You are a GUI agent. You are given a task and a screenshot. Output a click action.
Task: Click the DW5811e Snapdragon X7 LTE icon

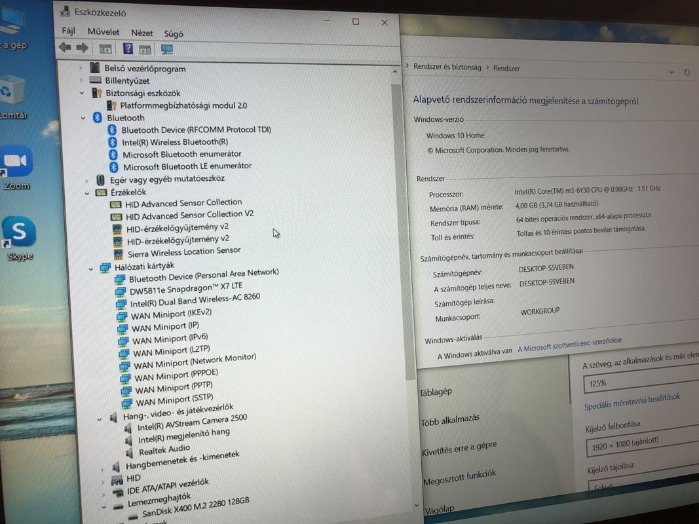pyautogui.click(x=121, y=292)
